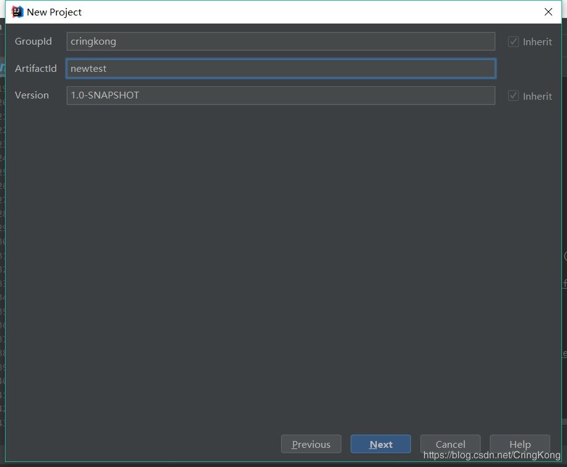
Task: Open Help for the New Project dialog
Action: click(519, 444)
